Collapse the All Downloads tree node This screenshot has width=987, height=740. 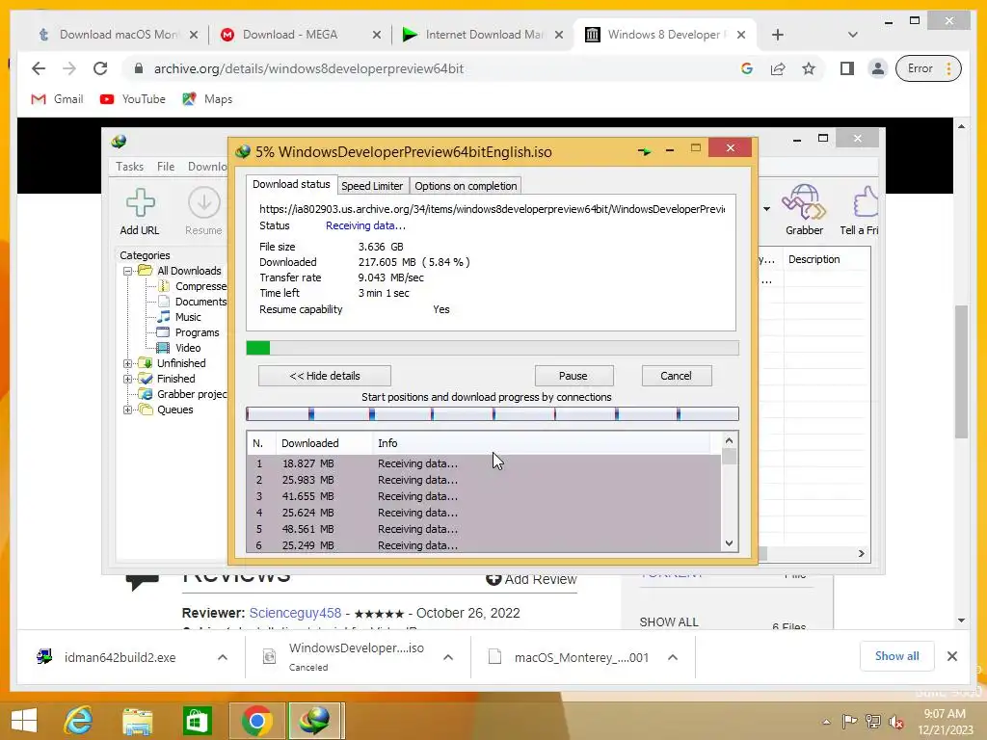(x=128, y=271)
